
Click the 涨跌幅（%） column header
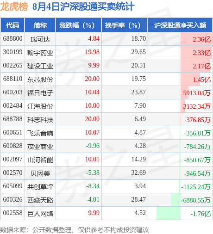78,25
